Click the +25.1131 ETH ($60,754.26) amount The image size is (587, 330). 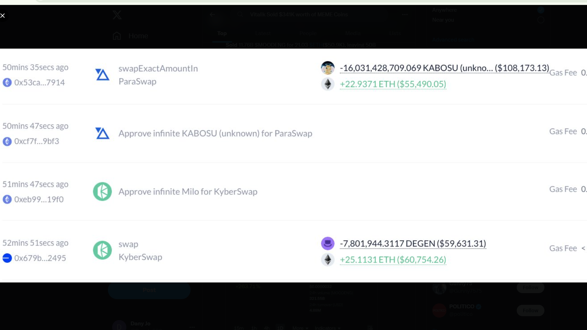pos(393,260)
